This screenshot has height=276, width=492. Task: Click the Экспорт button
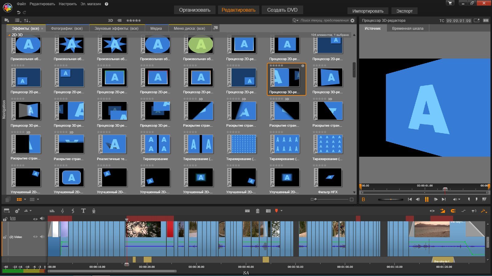coord(404,11)
